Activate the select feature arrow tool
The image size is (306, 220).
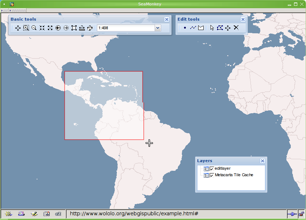click(x=212, y=28)
